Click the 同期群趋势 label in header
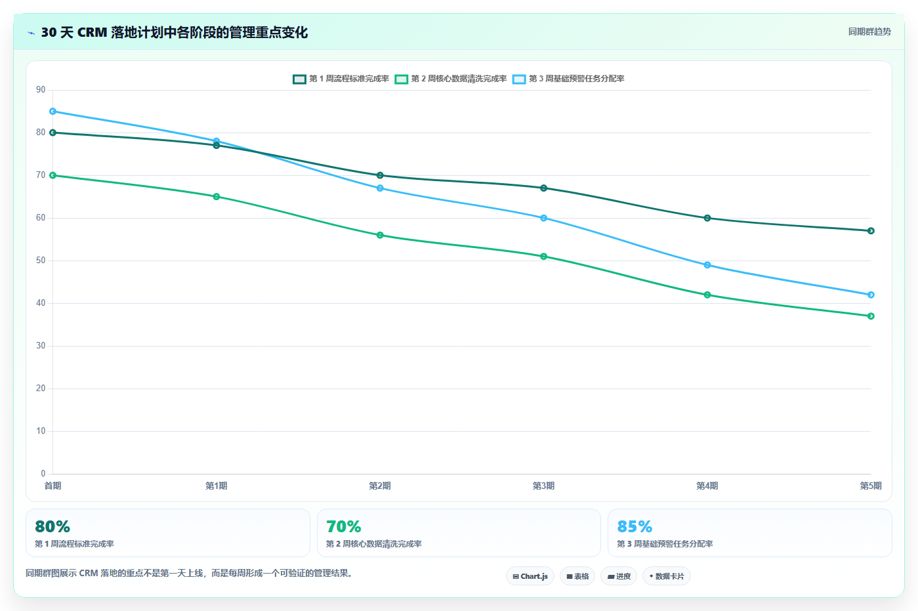The image size is (918, 611). (x=869, y=32)
